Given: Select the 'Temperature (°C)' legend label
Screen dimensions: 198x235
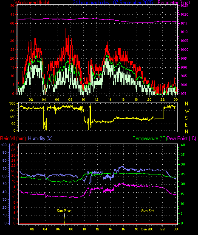Looking at the screenshot, I should tap(150, 138).
